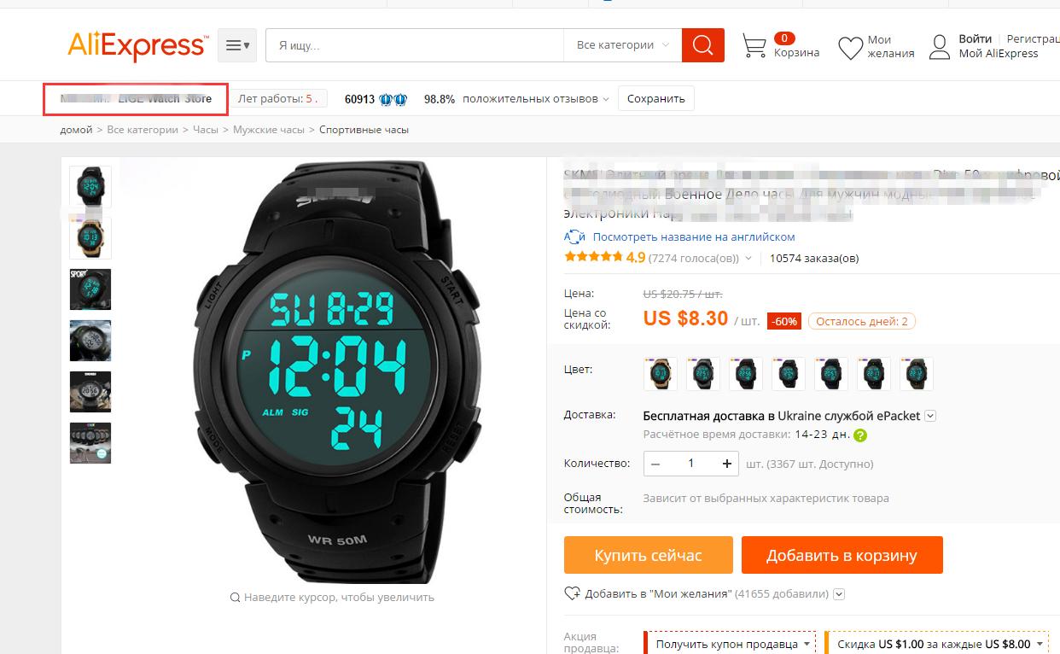Click the account profile icon
Screen dimensions: 1060x654
pos(940,47)
